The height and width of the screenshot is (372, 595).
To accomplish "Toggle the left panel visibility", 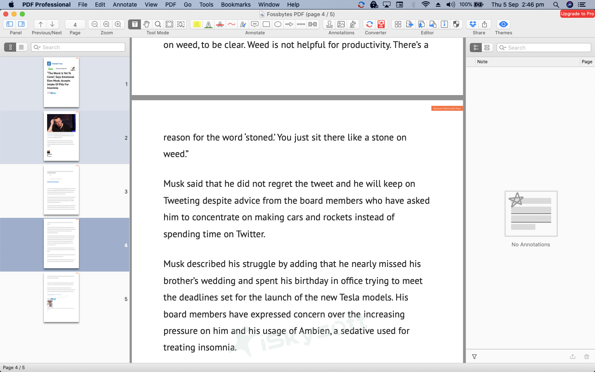I will coord(10,24).
